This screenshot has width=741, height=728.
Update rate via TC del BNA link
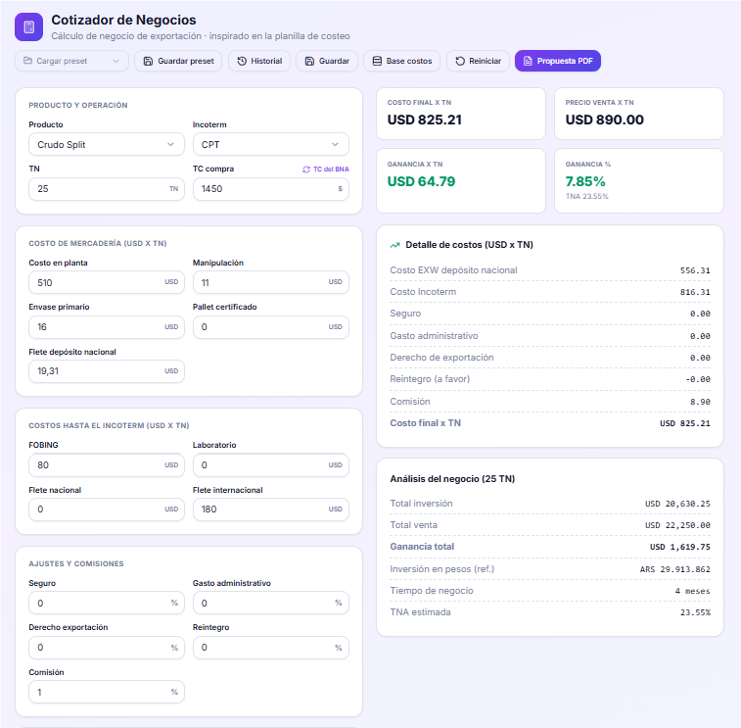click(x=326, y=170)
